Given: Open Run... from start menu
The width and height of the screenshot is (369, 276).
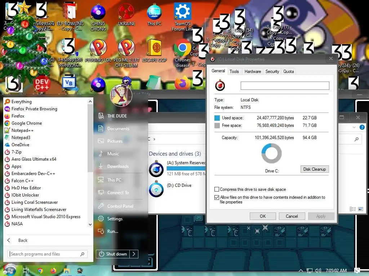Looking at the screenshot, I should (113, 231).
